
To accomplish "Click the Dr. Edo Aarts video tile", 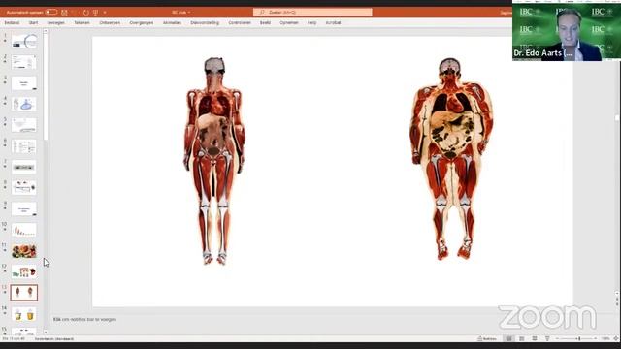I will [x=567, y=32].
